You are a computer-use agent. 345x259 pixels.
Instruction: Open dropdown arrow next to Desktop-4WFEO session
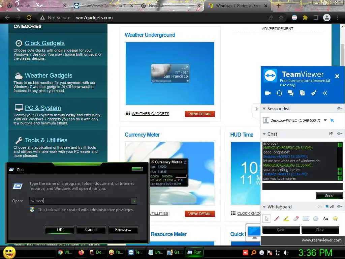pyautogui.click(x=325, y=120)
